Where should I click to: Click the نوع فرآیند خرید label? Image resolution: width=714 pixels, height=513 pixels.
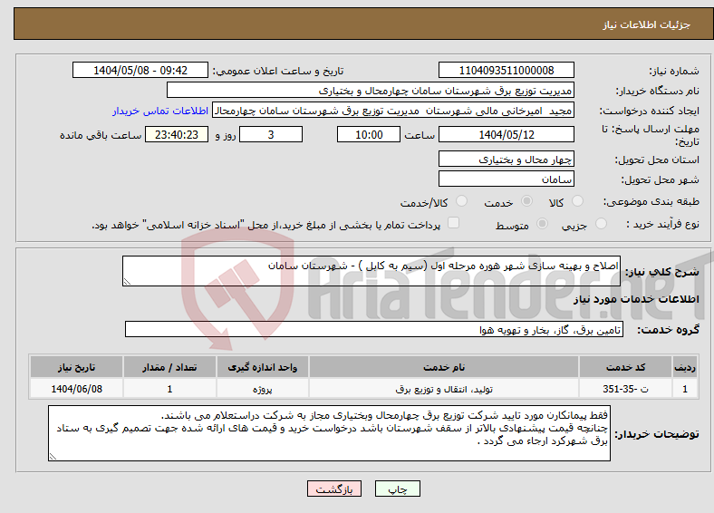coord(663,224)
